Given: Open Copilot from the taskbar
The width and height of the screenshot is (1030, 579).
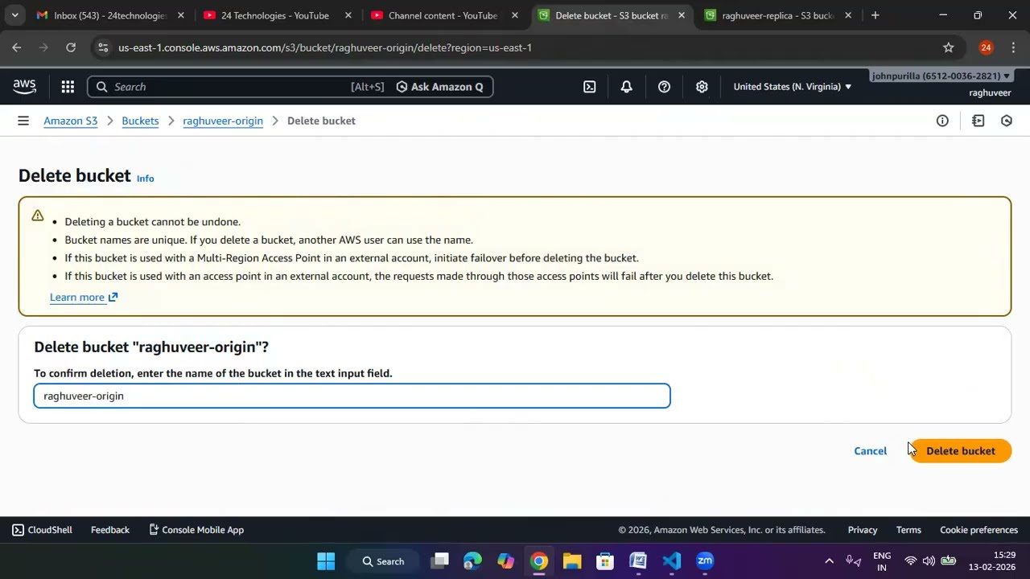Looking at the screenshot, I should tap(505, 561).
